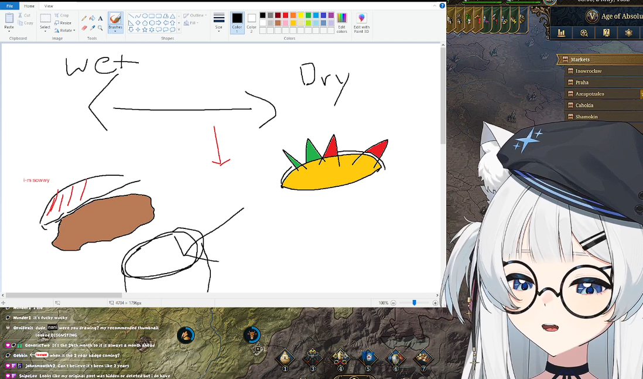Switch to the View ribbon tab
The image size is (643, 379).
pos(49,6)
